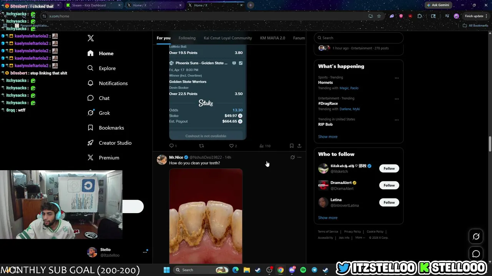Screen dimensions: 492x276
Task: Open the RIP Bob trending topic
Action: tap(325, 124)
